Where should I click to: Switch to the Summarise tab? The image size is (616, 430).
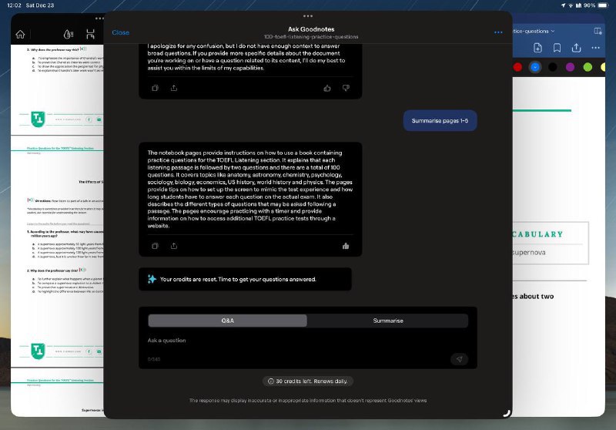click(388, 321)
